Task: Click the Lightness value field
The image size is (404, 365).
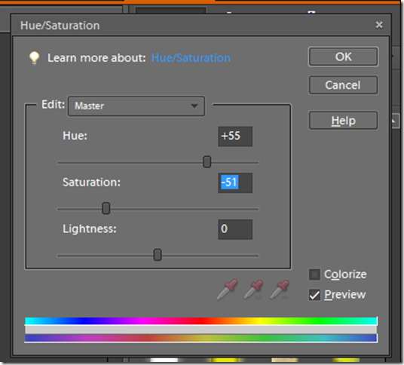Action: 235,229
